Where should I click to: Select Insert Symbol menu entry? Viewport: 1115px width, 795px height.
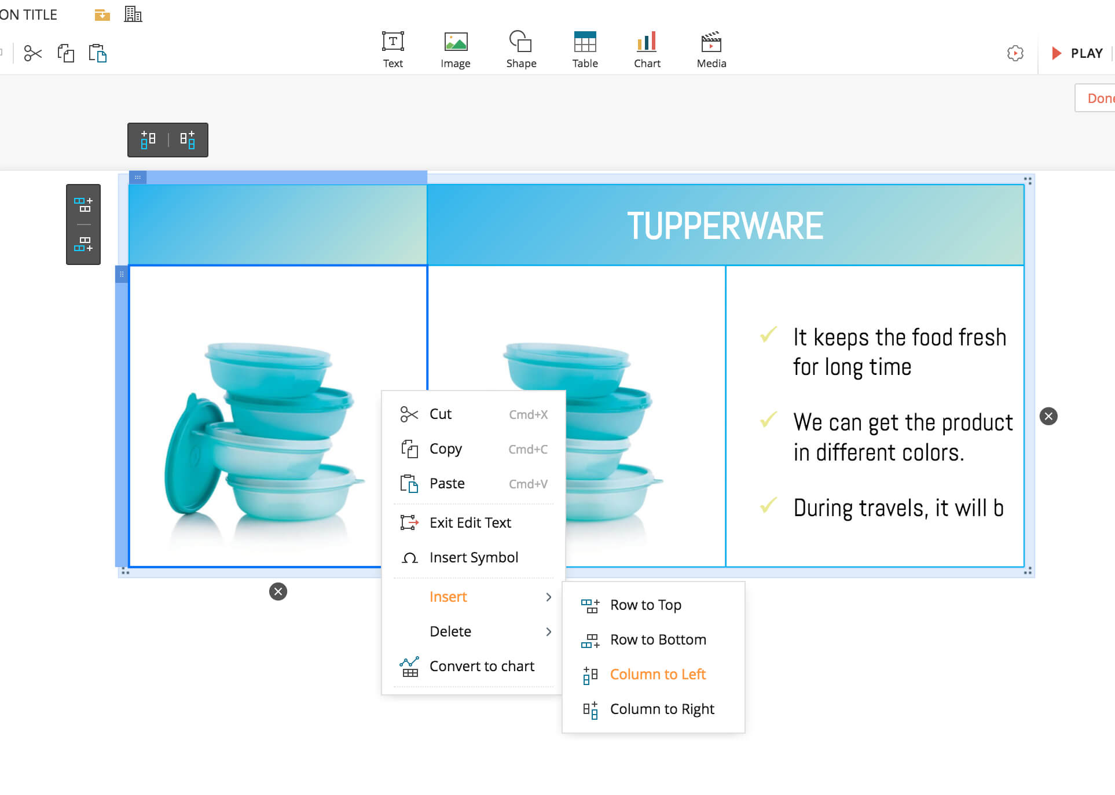tap(473, 557)
